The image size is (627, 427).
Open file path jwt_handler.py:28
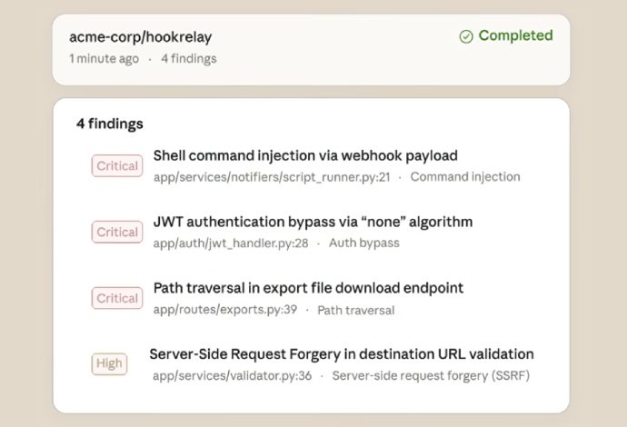pos(231,243)
